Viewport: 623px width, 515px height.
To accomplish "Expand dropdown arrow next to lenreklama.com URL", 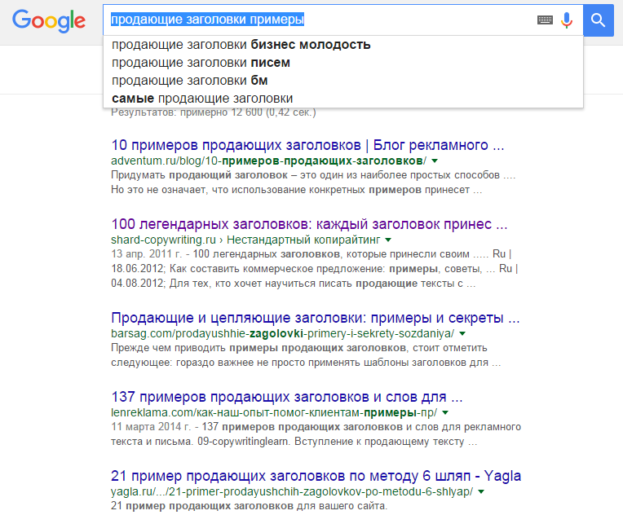I will pos(445,412).
